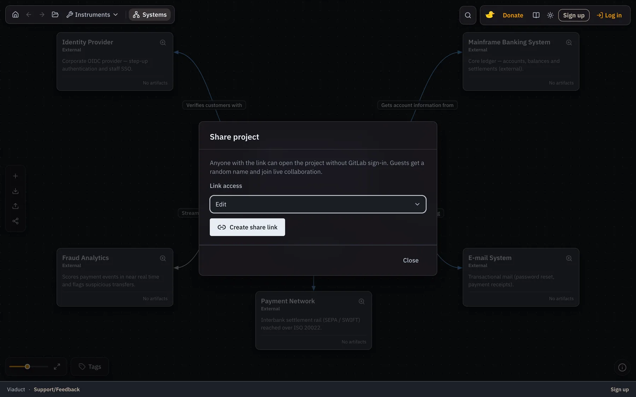
Task: Click the Viaduct footer label
Action: click(16, 390)
